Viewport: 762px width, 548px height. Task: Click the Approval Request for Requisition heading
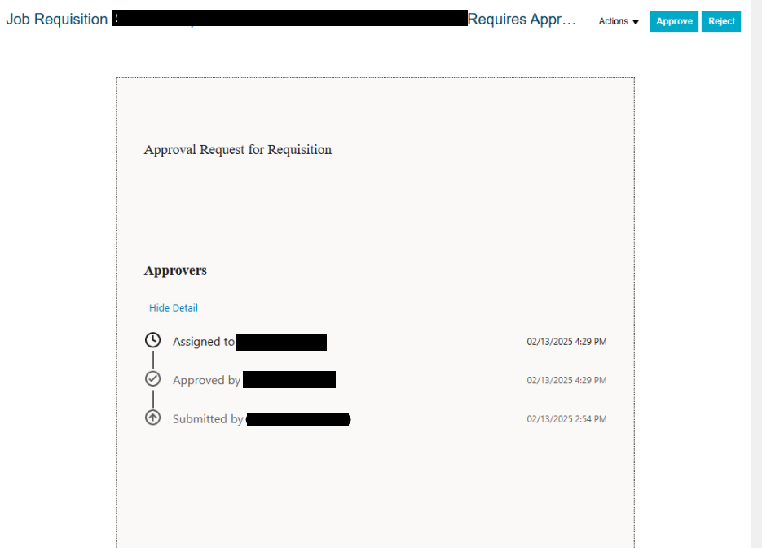point(237,150)
